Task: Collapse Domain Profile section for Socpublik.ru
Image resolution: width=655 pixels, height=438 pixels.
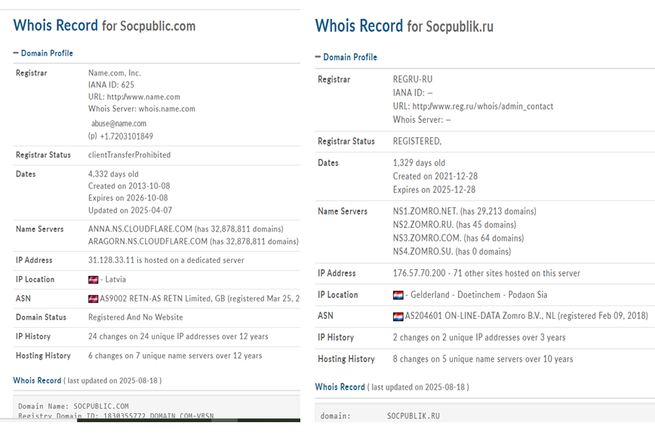Action: pyautogui.click(x=346, y=57)
